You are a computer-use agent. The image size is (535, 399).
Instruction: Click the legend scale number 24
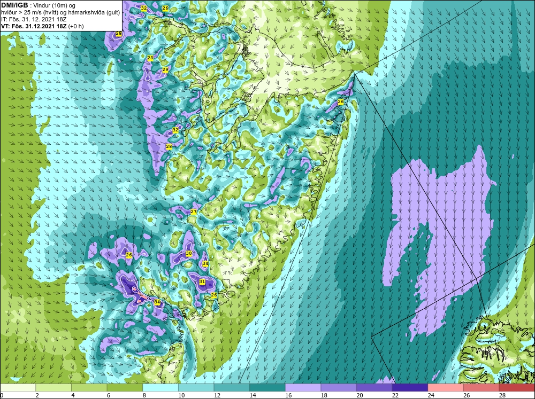[x=431, y=395]
